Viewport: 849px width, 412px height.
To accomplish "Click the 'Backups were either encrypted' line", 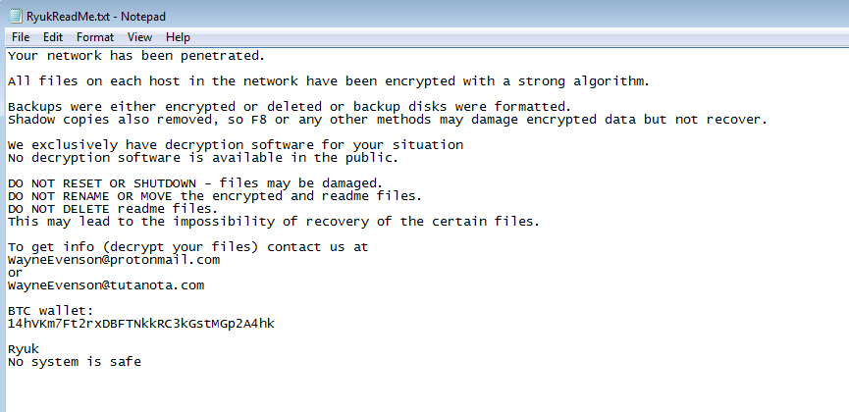I will click(289, 106).
